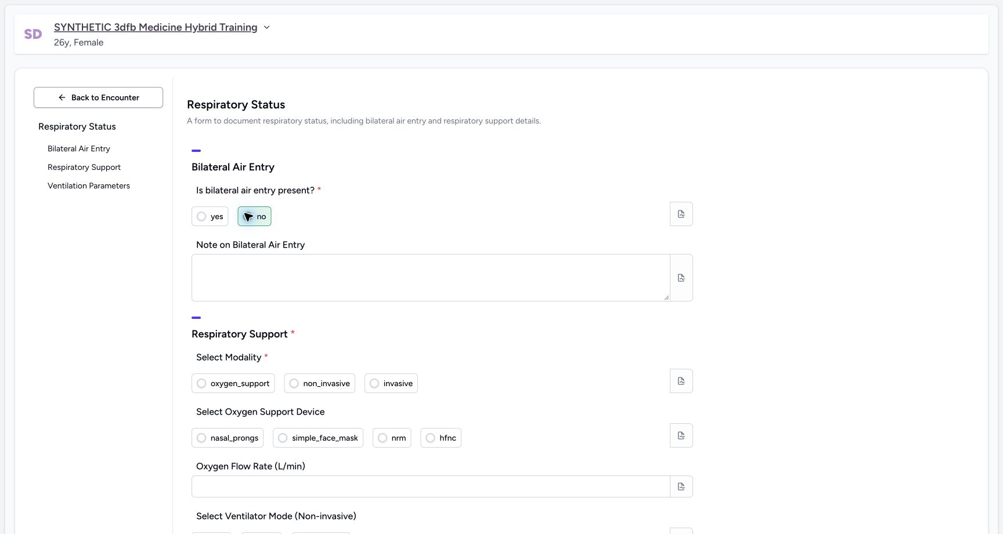Click the 'Oxygen Flow Rate (L/min)' label
The width and height of the screenshot is (1003, 534).
pyautogui.click(x=251, y=466)
